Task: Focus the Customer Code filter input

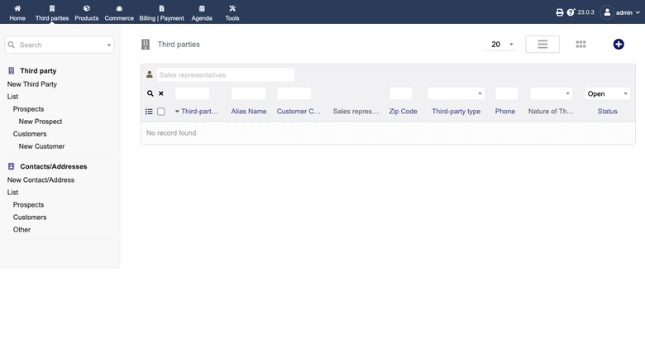Action: (x=294, y=93)
